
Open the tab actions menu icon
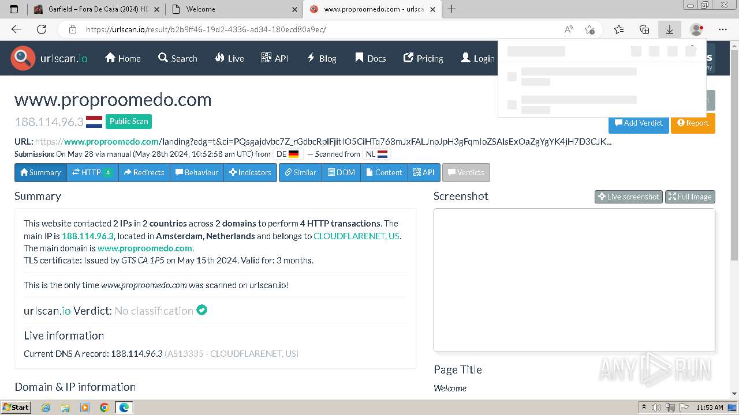(14, 9)
